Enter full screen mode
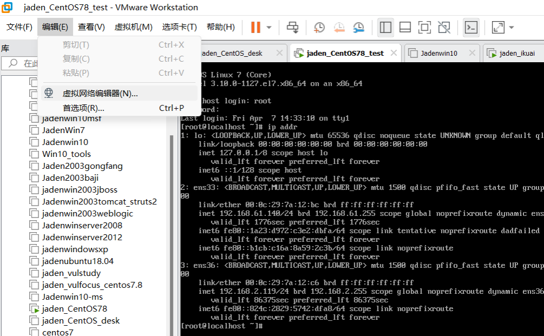This screenshot has width=544, height=336. (x=424, y=27)
